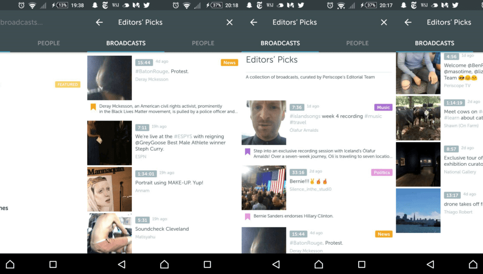Tap the Android home button at bottom left
Viewport: 483px width, 274px height.
10,264
